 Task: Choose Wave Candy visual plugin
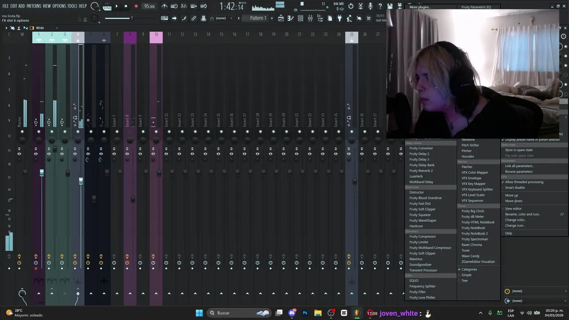coord(470,256)
